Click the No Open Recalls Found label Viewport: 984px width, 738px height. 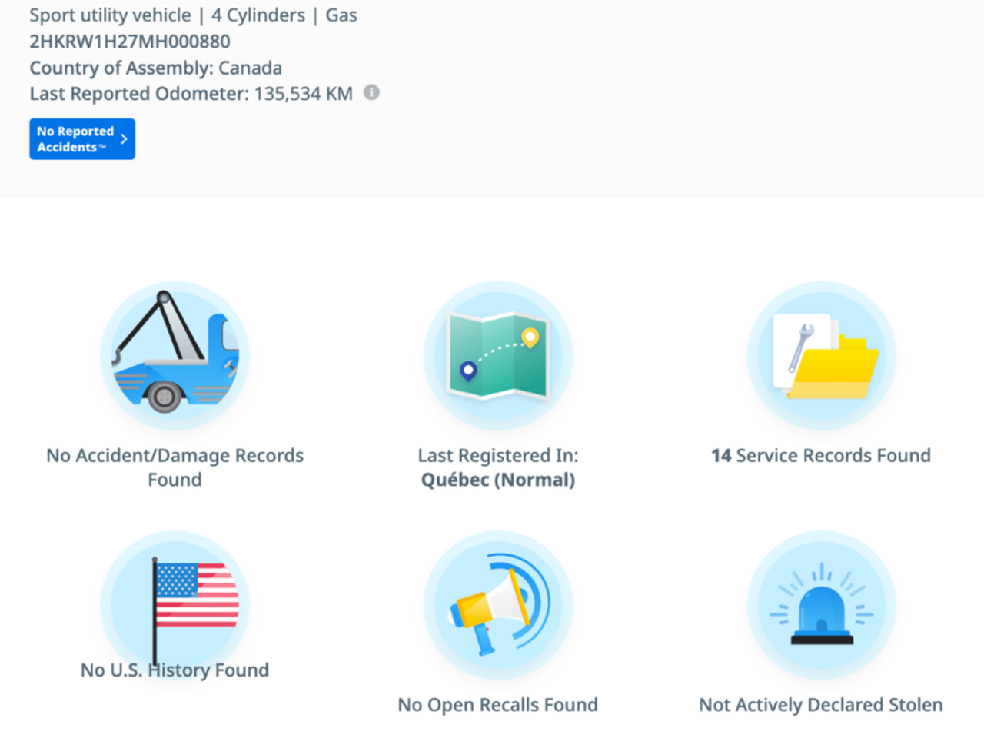[498, 705]
